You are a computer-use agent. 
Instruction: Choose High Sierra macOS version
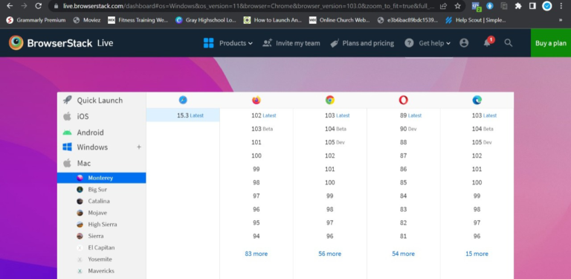point(102,225)
